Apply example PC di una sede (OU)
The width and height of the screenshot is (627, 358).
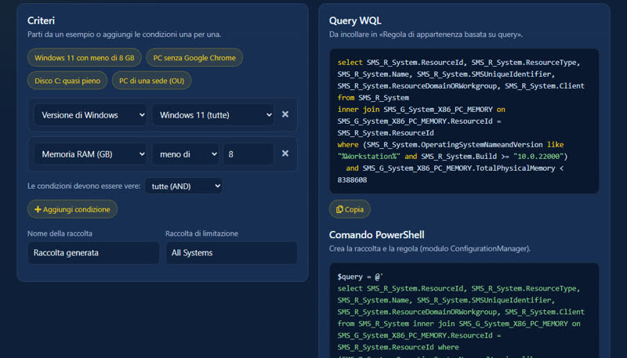tap(151, 81)
